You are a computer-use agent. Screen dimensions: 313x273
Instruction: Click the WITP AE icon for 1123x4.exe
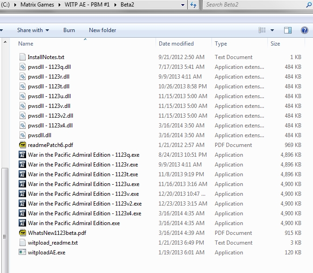pos(22,213)
